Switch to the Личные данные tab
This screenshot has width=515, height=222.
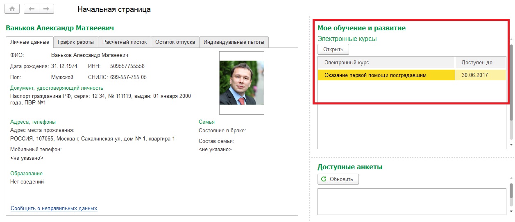point(30,42)
